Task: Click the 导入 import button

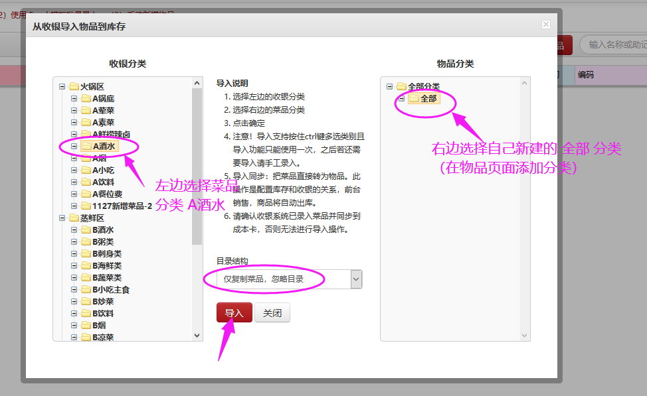Action: click(x=234, y=313)
